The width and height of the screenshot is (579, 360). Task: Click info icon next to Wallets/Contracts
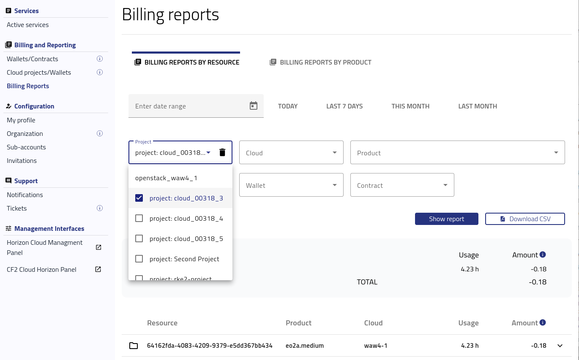[100, 59]
